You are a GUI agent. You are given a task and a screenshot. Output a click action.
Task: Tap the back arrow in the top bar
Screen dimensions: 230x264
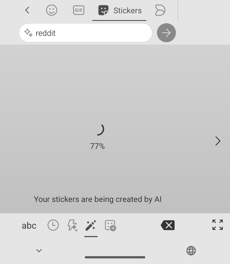pyautogui.click(x=27, y=10)
